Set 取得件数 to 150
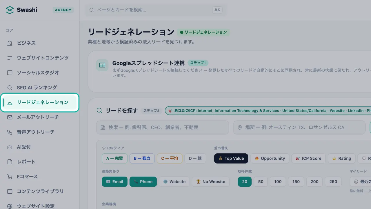 pos(296,182)
